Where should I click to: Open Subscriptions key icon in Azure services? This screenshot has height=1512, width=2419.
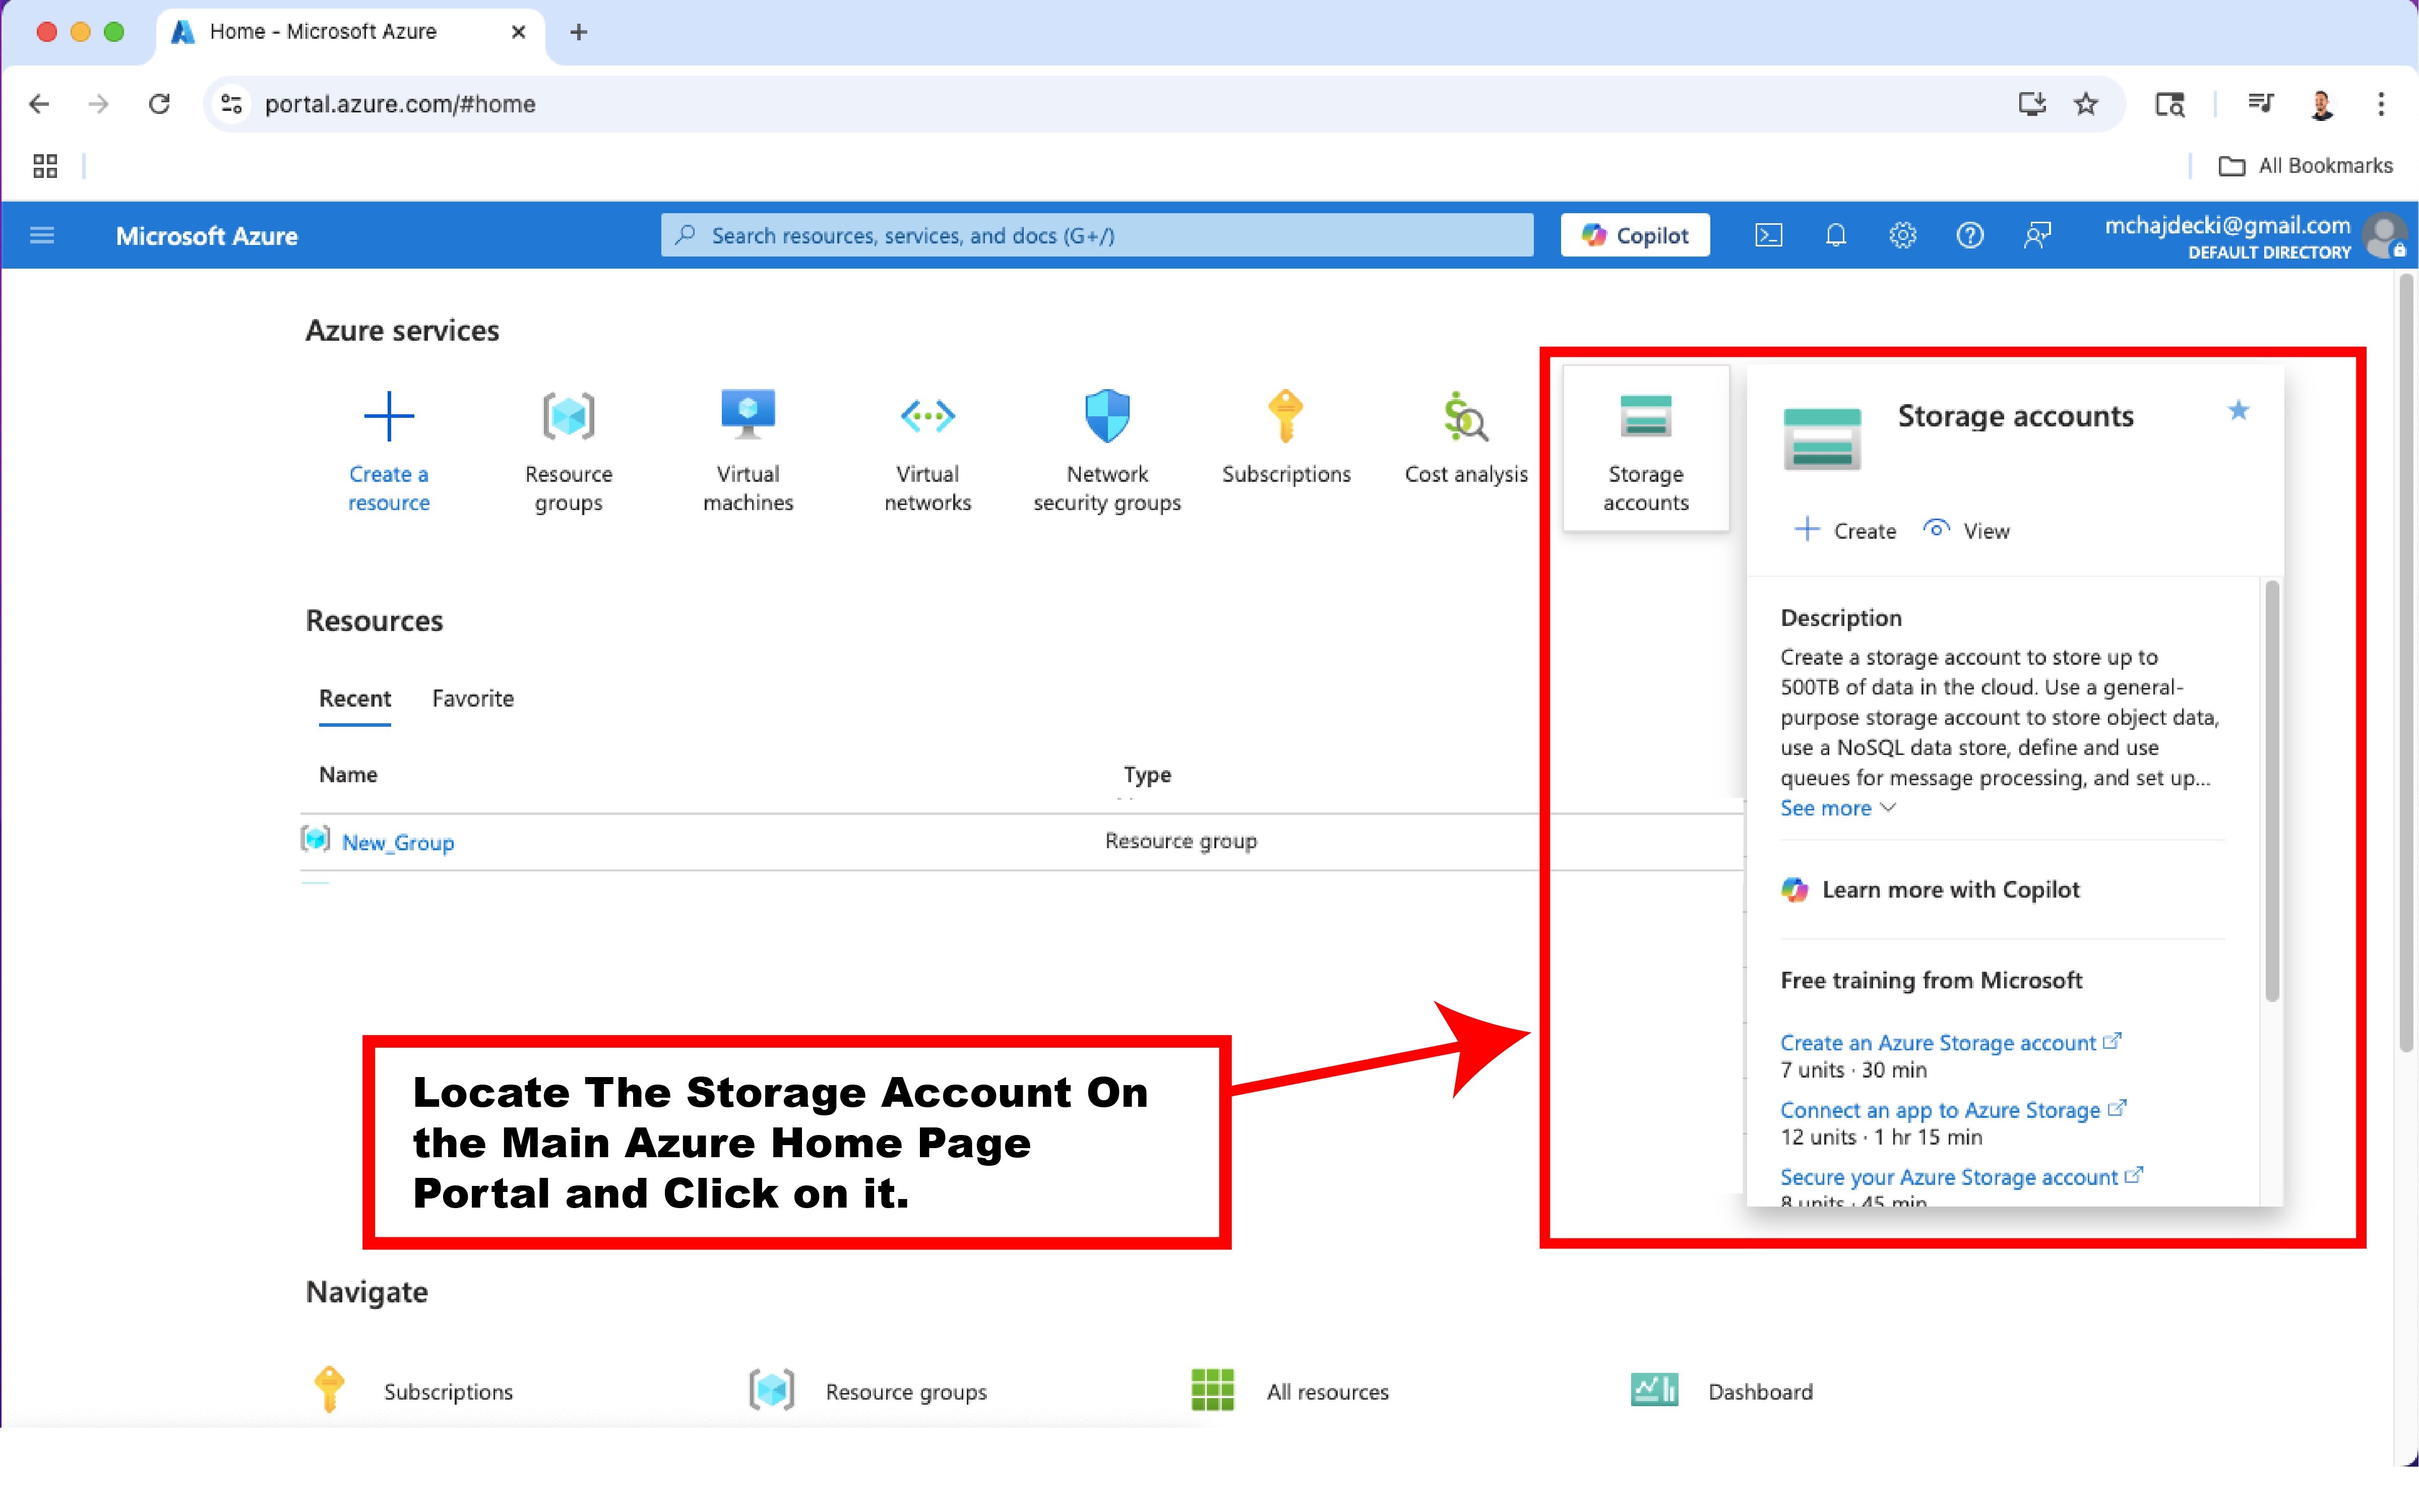coord(1286,416)
